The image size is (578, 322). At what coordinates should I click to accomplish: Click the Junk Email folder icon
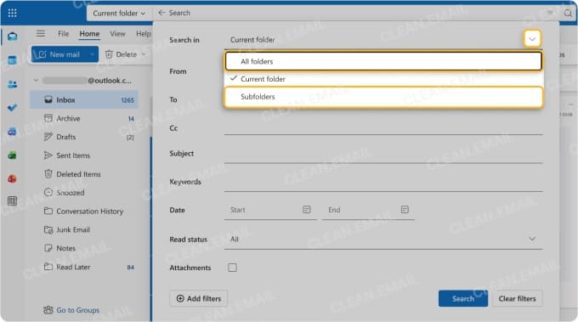pyautogui.click(x=48, y=229)
